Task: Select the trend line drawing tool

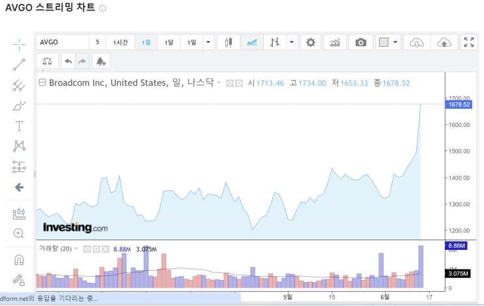Action: click(19, 64)
